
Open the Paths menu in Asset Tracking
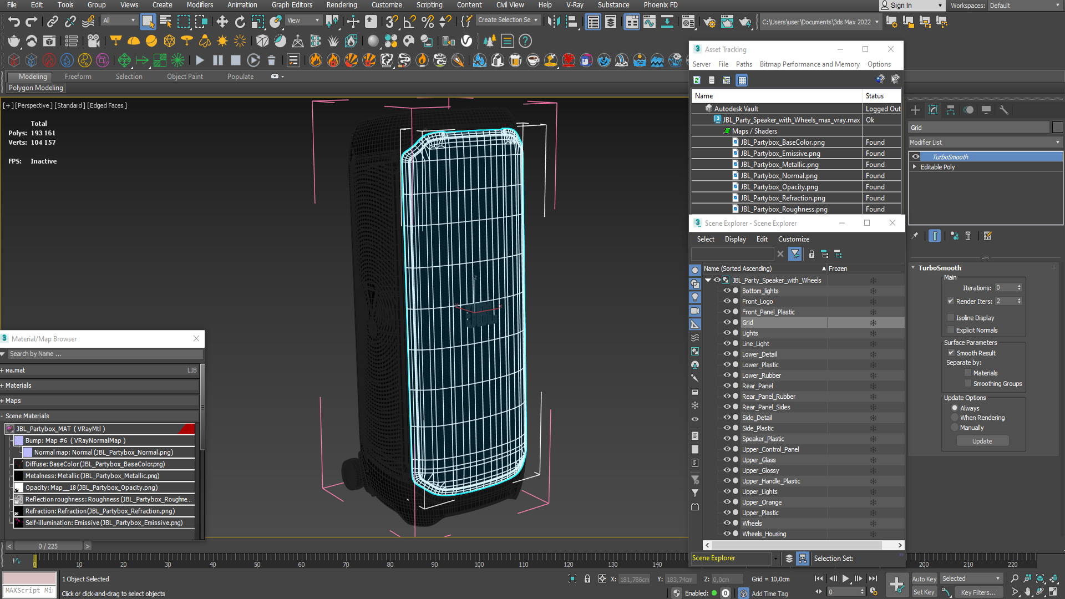point(744,64)
